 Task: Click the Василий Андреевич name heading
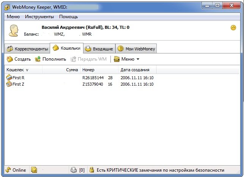pos(85,27)
